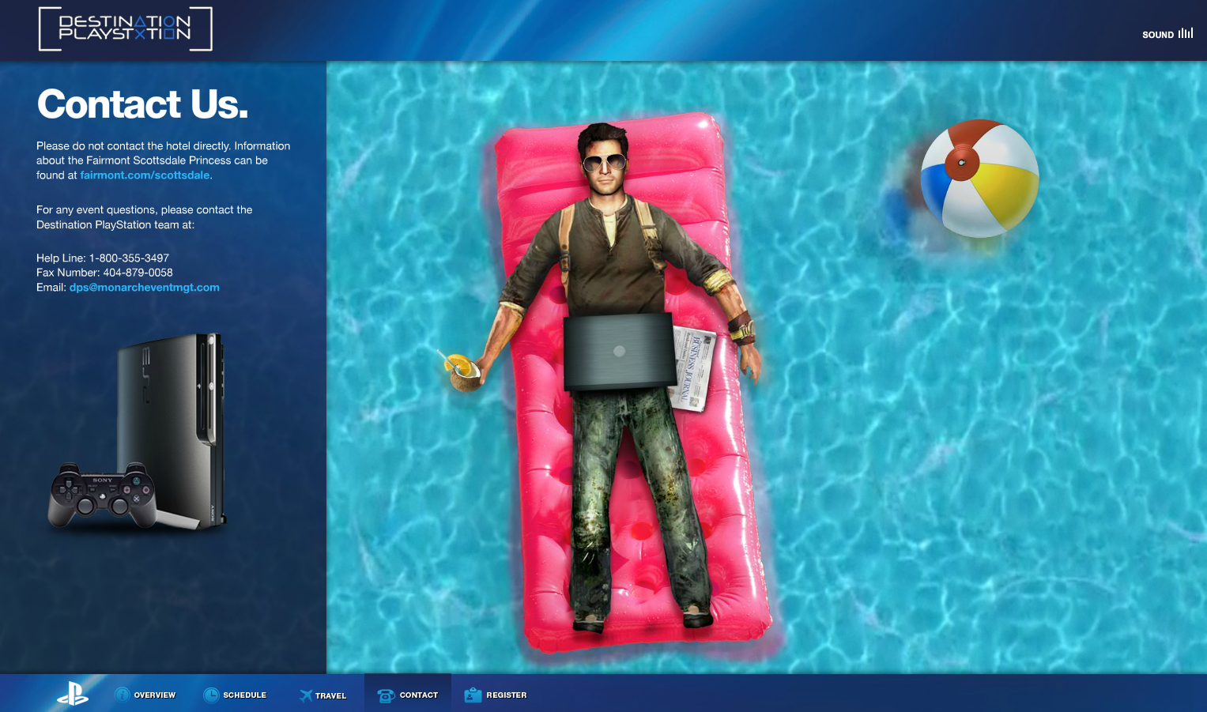Click the PlayStation logo in bottom bar

click(73, 694)
